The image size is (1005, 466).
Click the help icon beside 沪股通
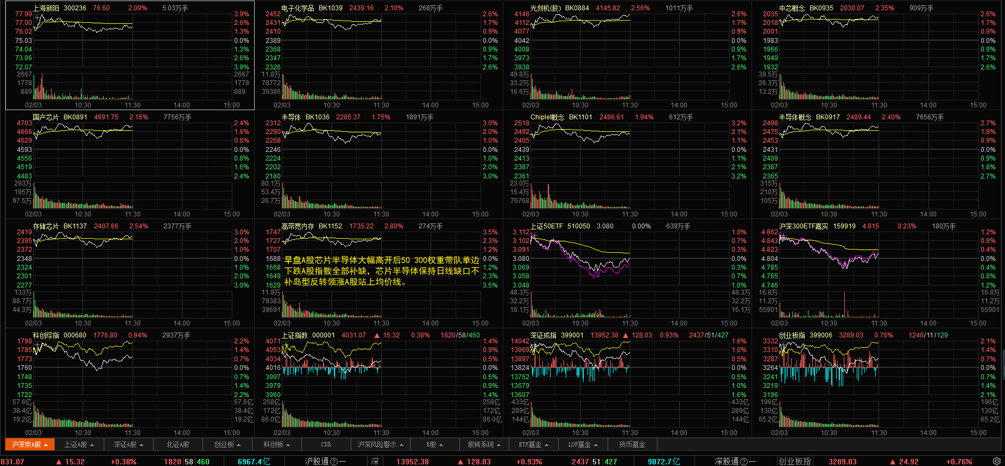(334, 462)
